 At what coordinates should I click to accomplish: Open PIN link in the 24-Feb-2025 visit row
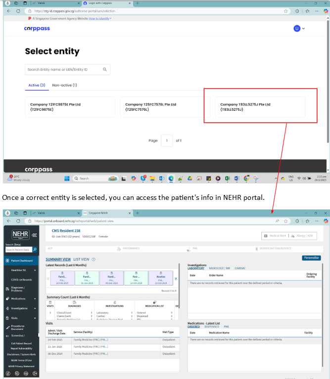pyautogui.click(x=104, y=340)
